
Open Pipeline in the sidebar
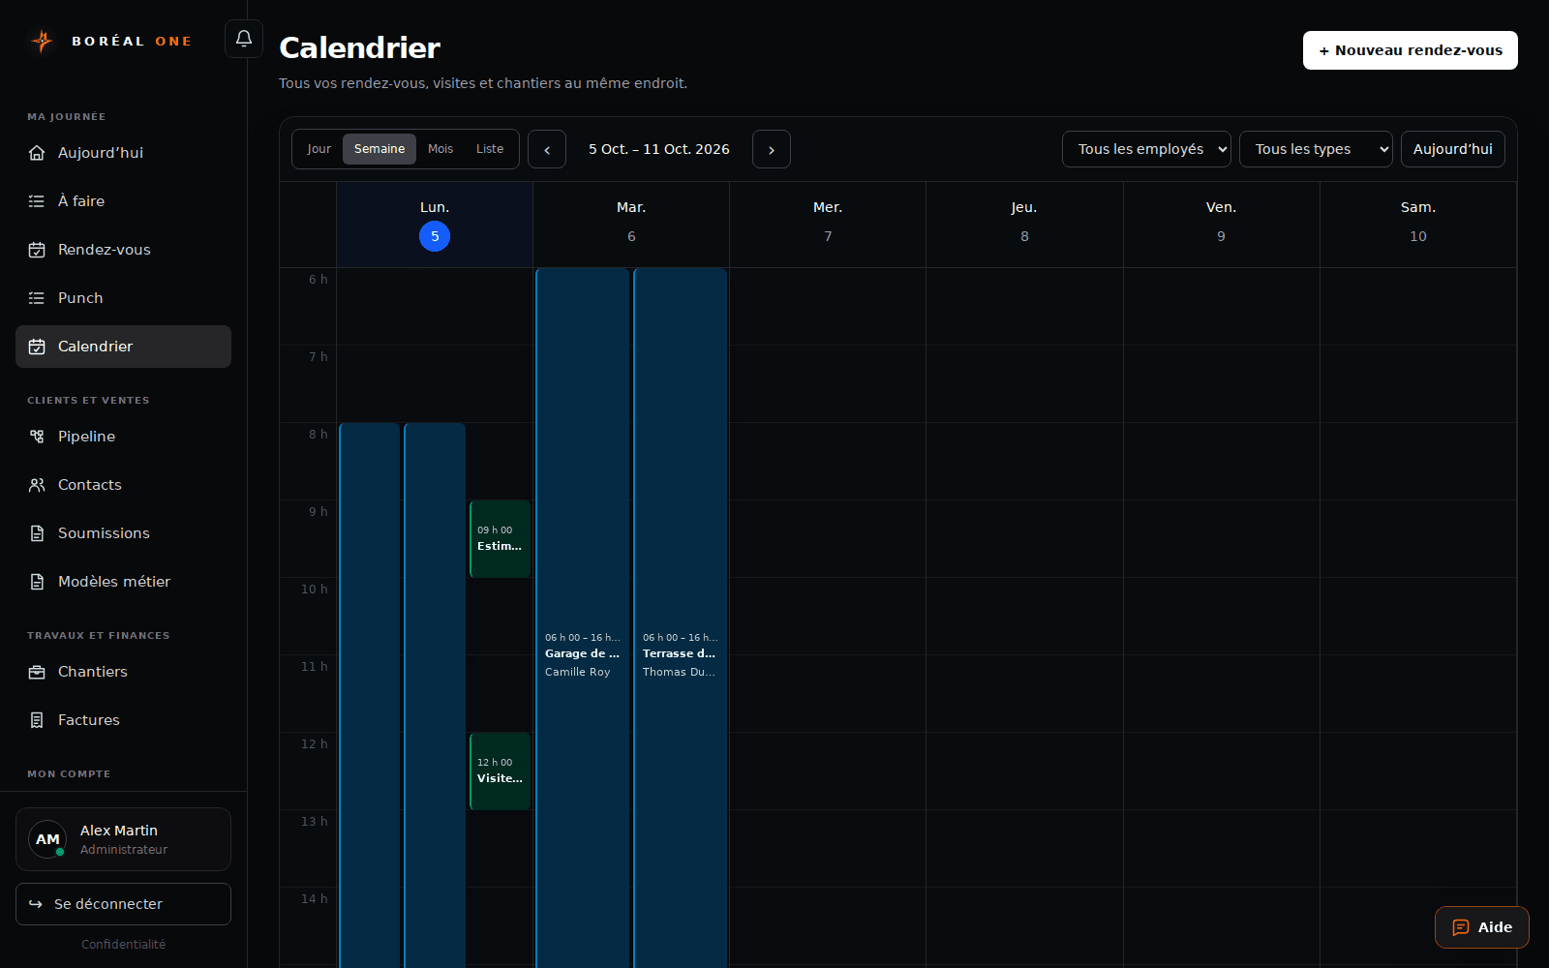(x=123, y=437)
